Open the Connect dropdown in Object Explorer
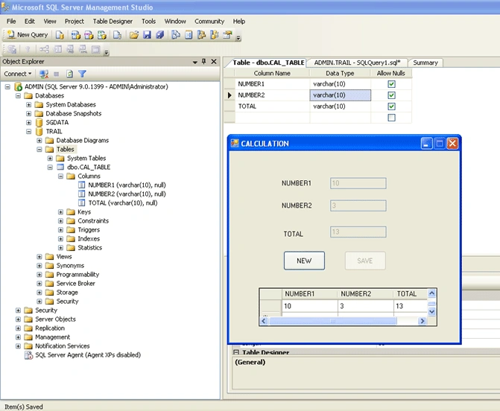The width and height of the screenshot is (500, 411). tap(18, 74)
